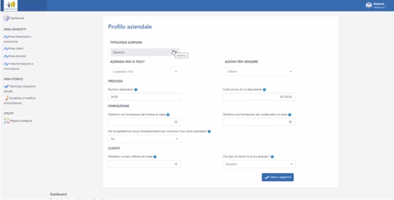Screen dimensions: 394x200
Task: Show help for Obiettivo numero offerte nel mese
Action: (x=155, y=157)
